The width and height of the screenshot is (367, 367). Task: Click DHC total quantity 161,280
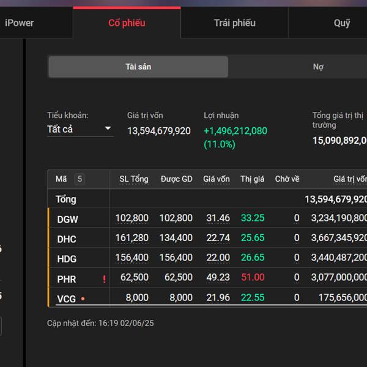(132, 237)
